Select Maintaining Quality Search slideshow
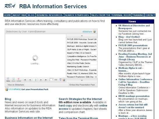Viewport: 159px width, 119px height. pos(82,67)
